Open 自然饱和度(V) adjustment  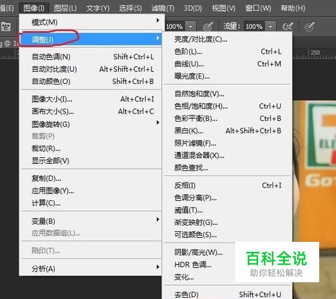(x=227, y=93)
